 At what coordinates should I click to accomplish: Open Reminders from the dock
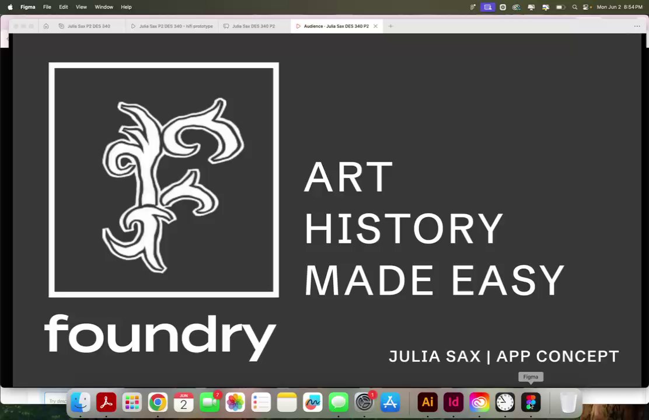point(261,402)
